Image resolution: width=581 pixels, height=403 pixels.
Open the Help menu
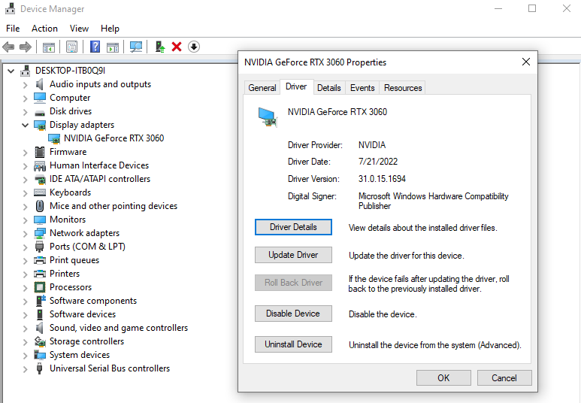[110, 29]
